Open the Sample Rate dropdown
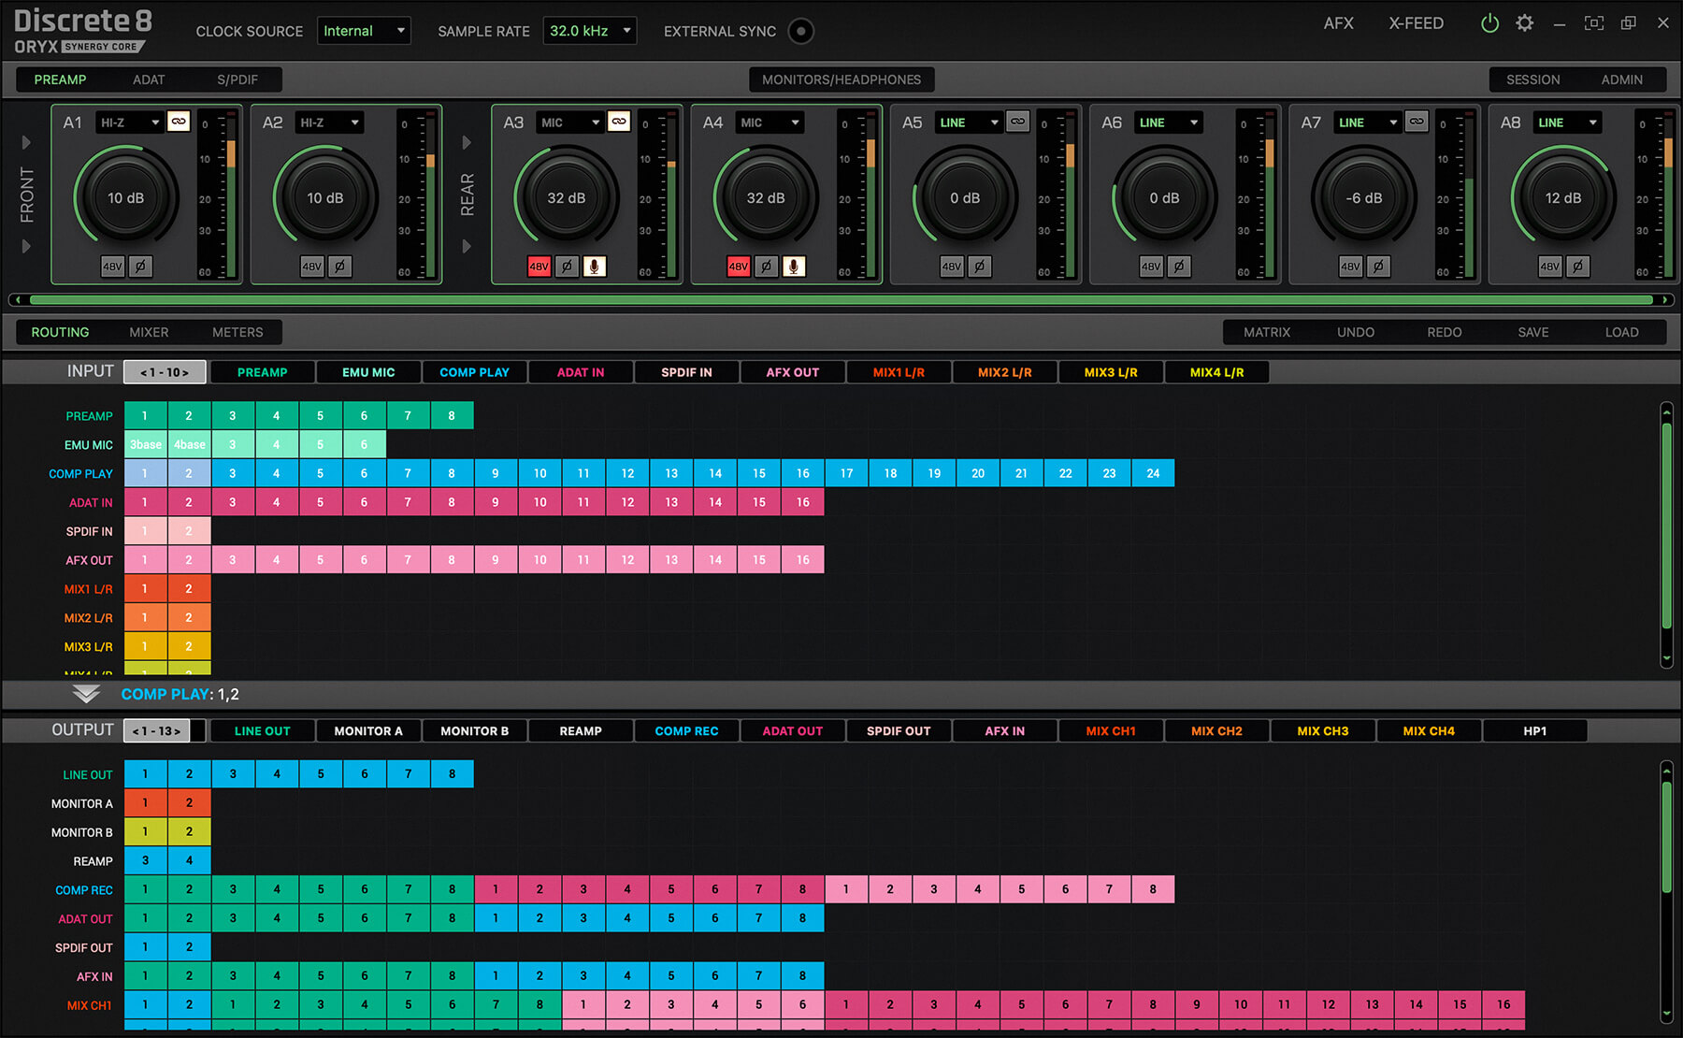 tap(590, 31)
